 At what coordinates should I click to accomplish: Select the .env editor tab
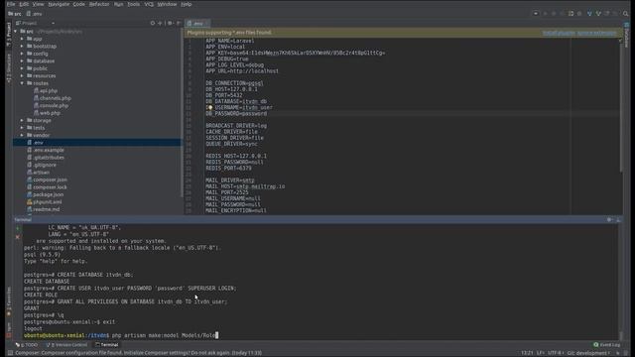point(197,24)
